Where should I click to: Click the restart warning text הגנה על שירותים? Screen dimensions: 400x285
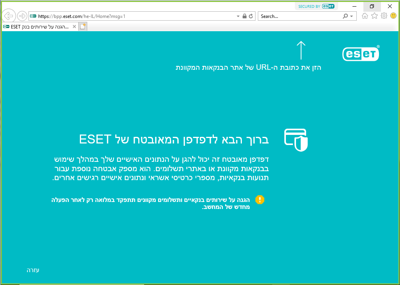pos(151,203)
